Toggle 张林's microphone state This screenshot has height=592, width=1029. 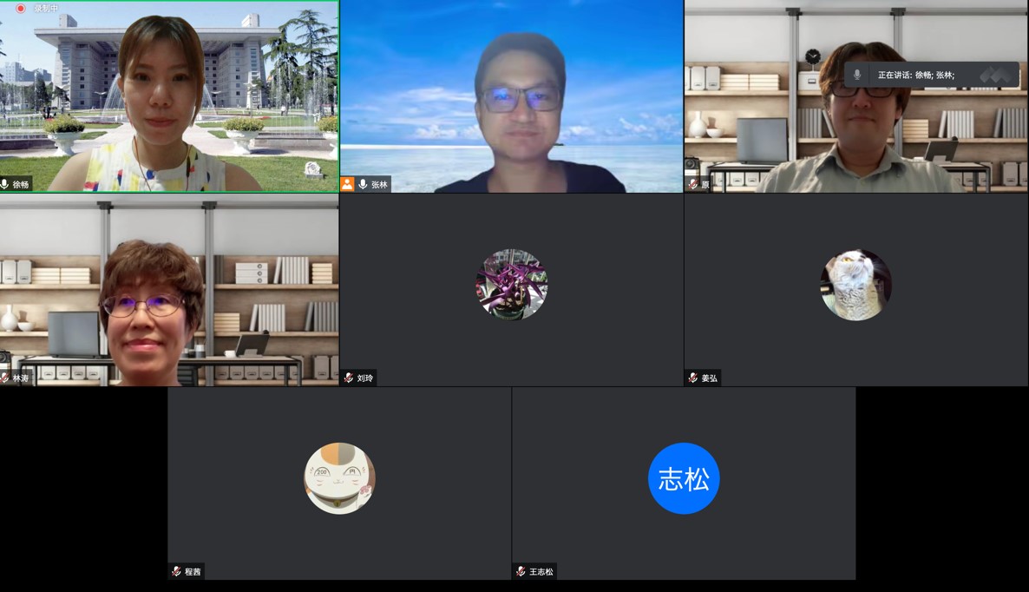pyautogui.click(x=363, y=184)
